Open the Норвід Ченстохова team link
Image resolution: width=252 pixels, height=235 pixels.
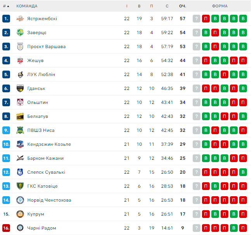click(x=49, y=200)
